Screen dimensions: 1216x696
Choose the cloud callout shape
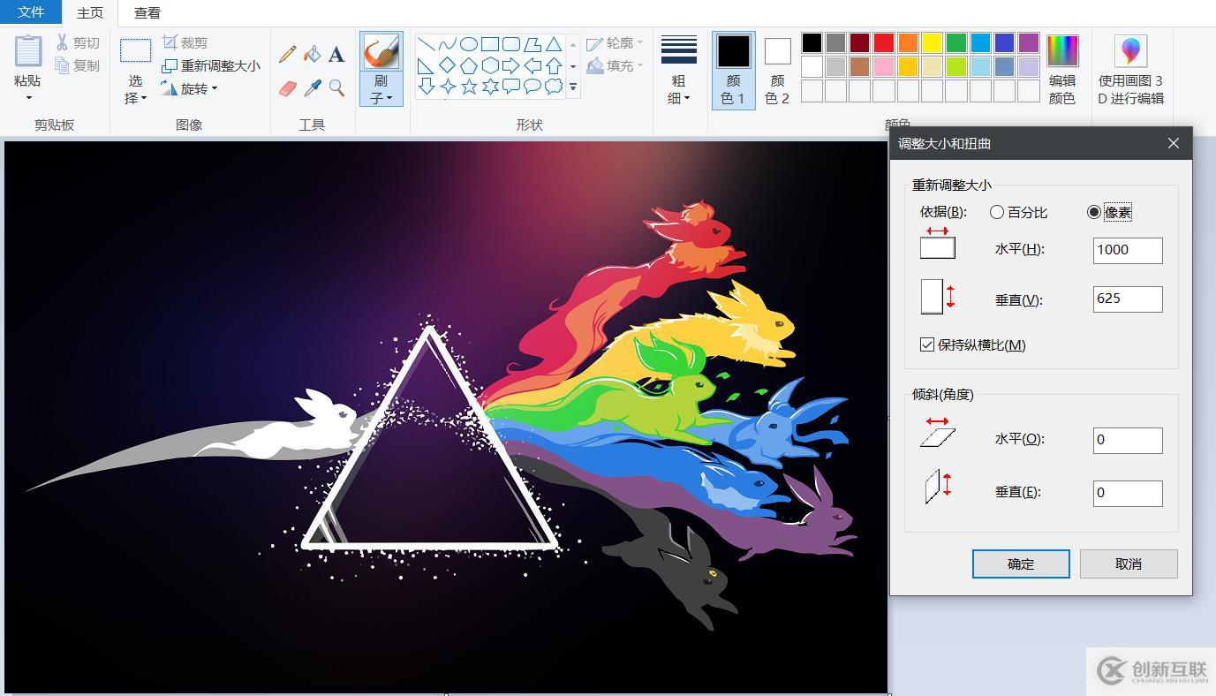tap(554, 86)
